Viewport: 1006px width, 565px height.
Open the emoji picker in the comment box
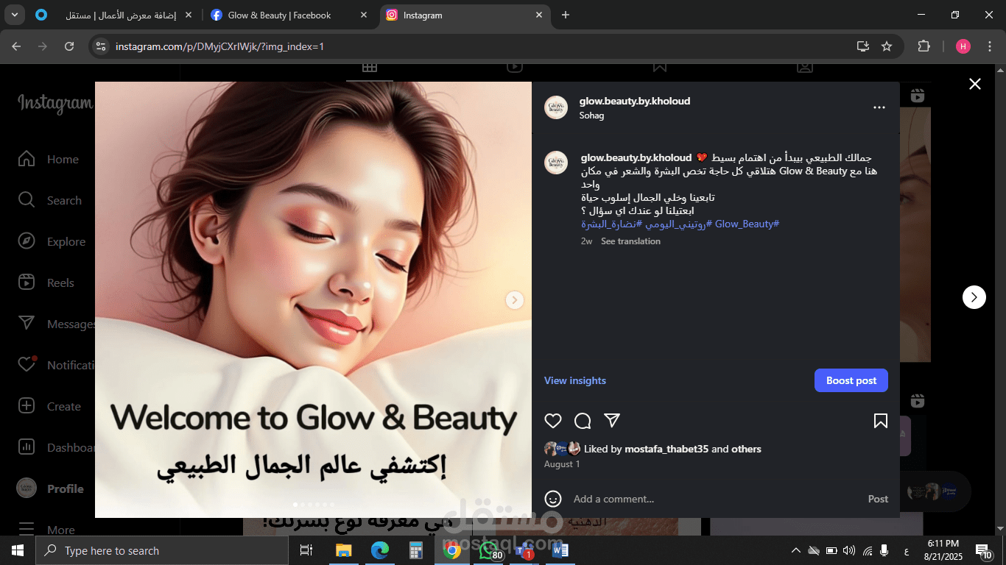click(553, 499)
